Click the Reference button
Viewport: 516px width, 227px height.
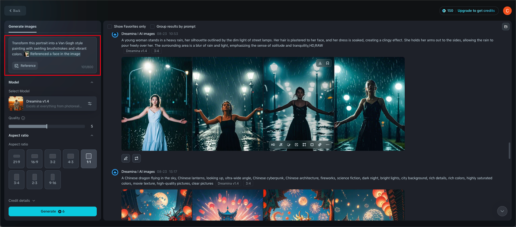[25, 66]
